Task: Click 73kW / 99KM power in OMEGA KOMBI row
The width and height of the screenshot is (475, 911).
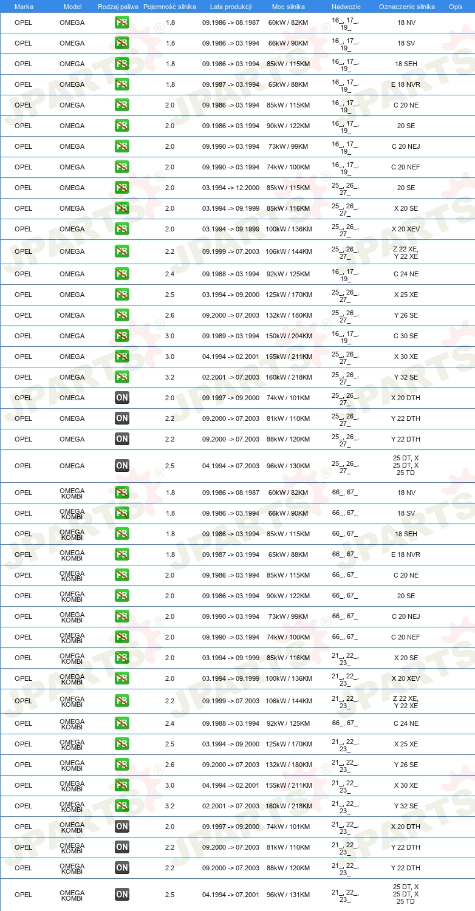Action: [289, 617]
